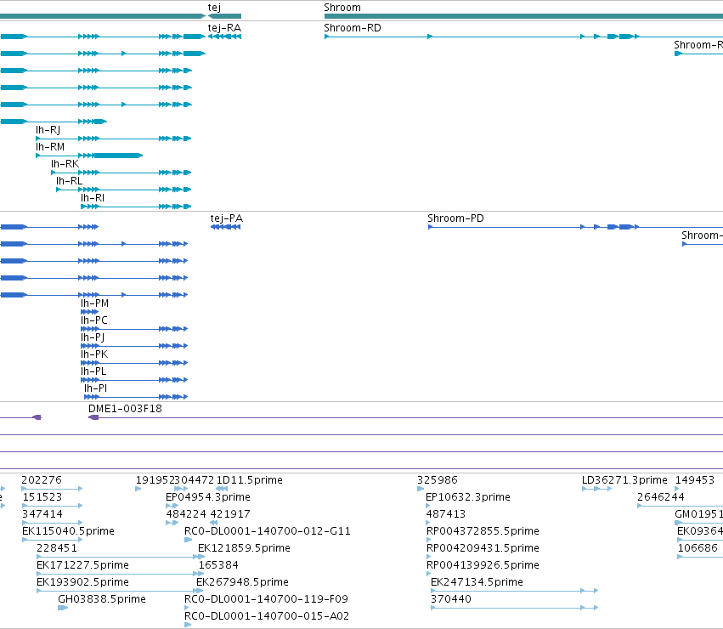This screenshot has width=723, height=629.
Task: Select EST 202276 label
Action: 42,480
